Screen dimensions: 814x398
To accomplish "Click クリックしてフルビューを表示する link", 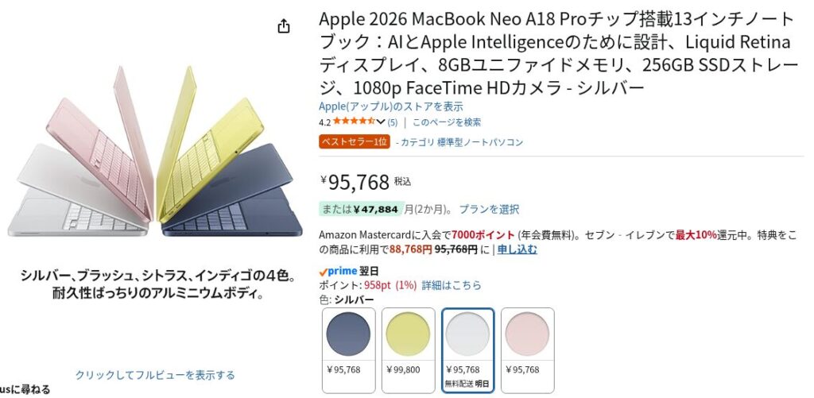I will [x=155, y=375].
